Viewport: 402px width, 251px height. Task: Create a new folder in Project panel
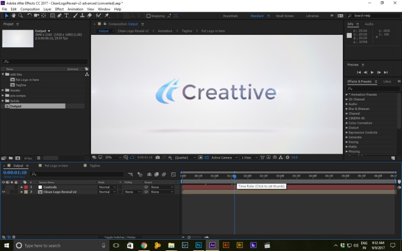click(x=11, y=158)
